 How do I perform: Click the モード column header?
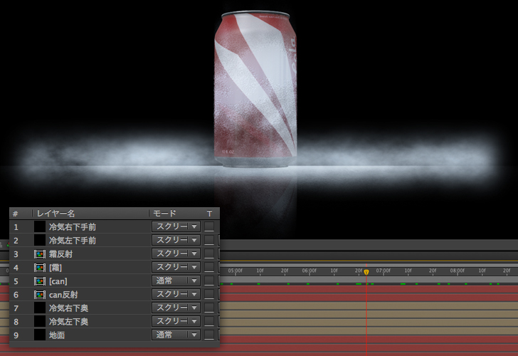coord(165,213)
